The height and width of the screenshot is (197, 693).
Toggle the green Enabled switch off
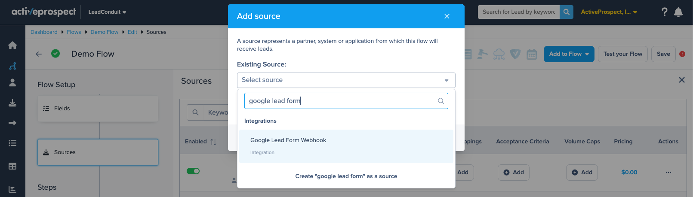coord(193,171)
